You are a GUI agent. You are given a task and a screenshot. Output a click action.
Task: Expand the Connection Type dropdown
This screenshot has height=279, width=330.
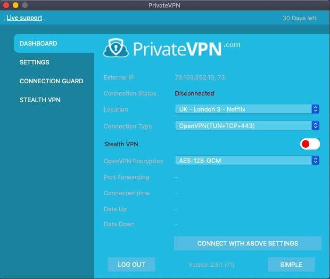247,126
